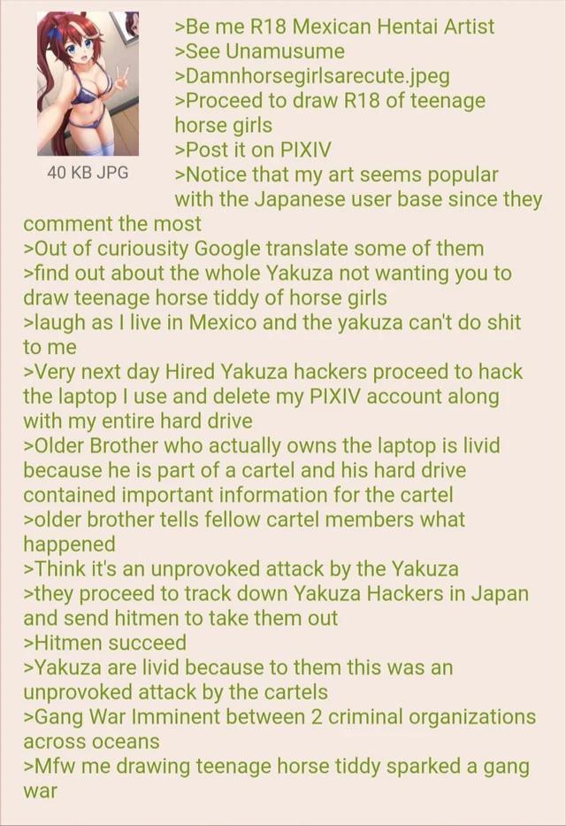Click the 'Yakuza are livid because' line

[238, 668]
